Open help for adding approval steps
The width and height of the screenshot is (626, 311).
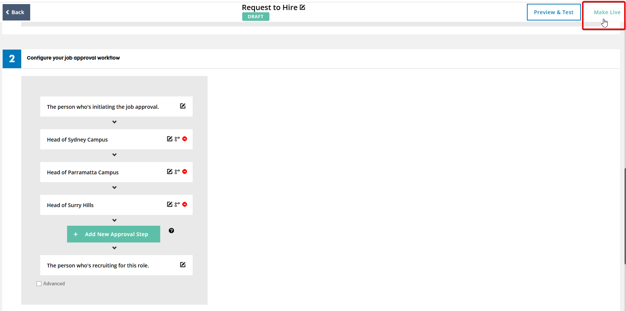[171, 231]
